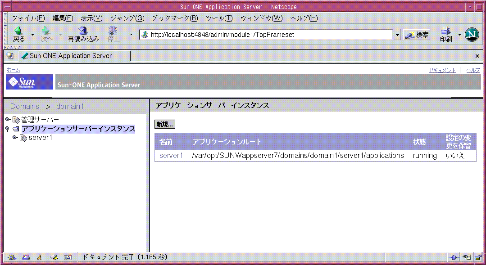Click the security padlock icon
The height and width of the screenshot is (265, 486).
(478, 257)
